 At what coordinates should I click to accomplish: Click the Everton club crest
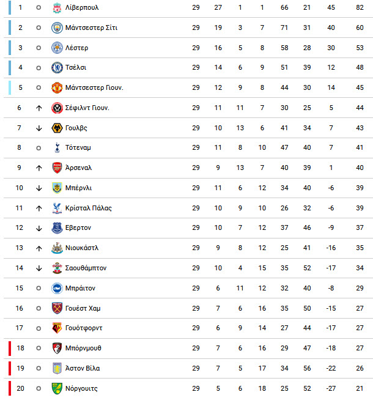point(57,228)
